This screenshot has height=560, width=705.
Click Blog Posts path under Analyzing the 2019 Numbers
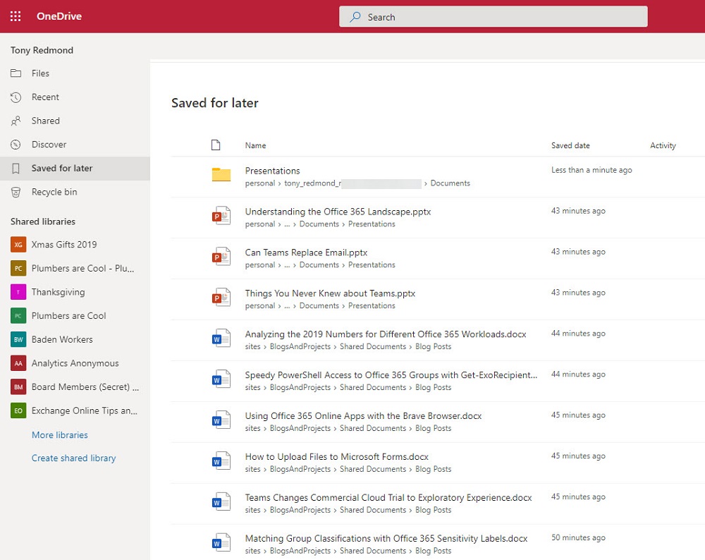[x=433, y=346]
